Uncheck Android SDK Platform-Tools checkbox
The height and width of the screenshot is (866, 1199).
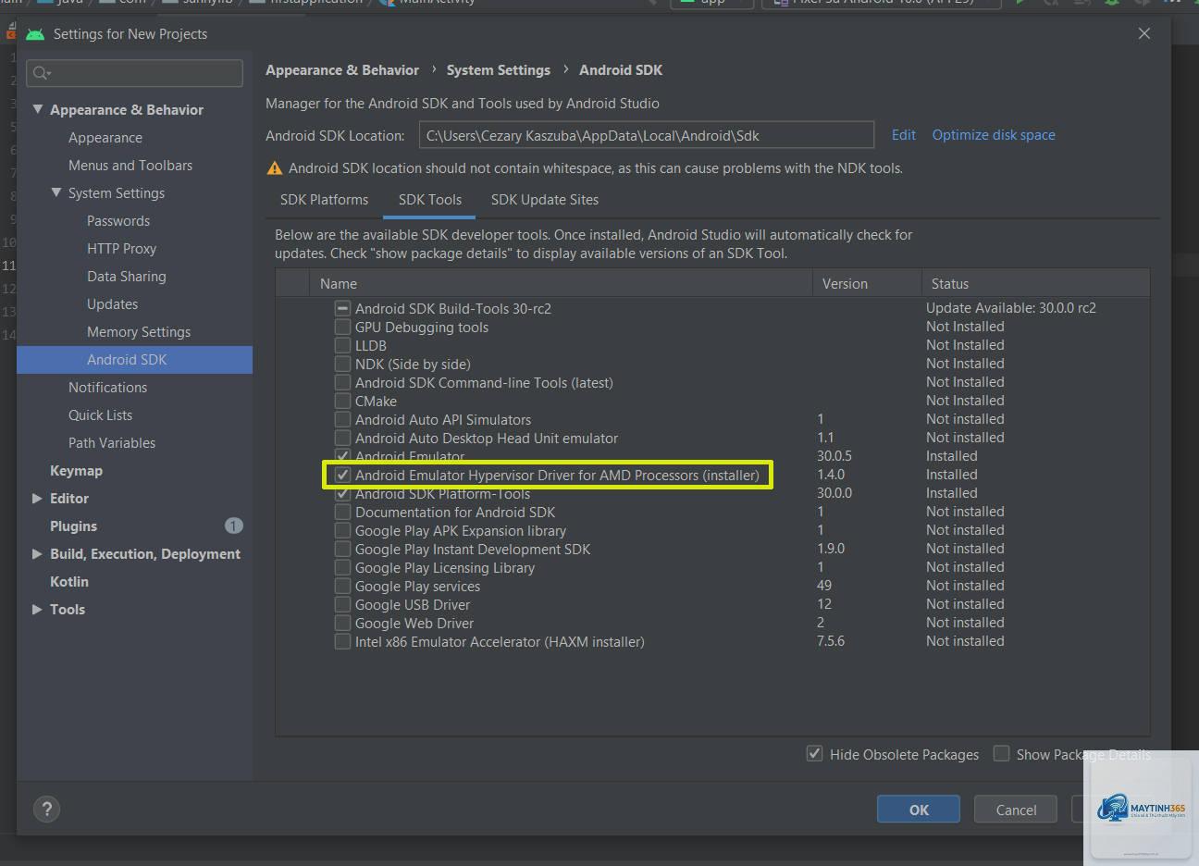[x=342, y=493]
